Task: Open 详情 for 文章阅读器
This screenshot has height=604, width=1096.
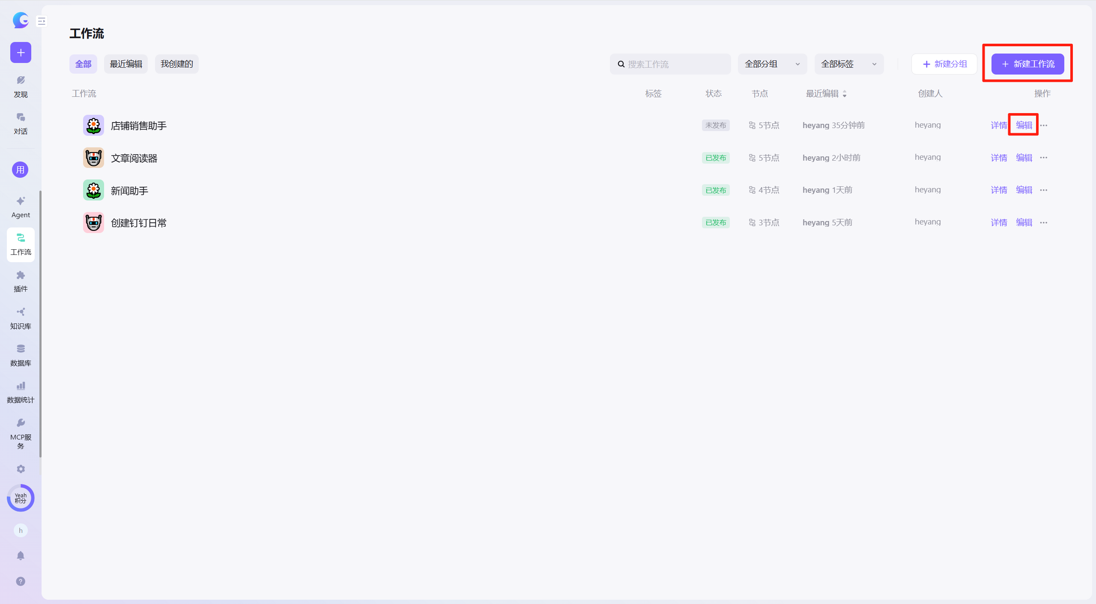Action: (x=999, y=158)
